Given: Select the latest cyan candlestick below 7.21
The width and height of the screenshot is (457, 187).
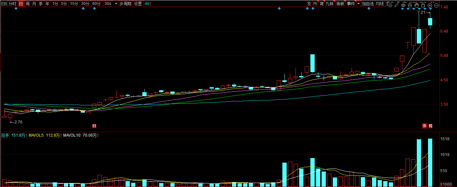Looking at the screenshot, I should (430, 22).
